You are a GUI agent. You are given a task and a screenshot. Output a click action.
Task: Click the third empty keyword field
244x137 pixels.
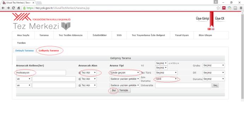[x=54, y=85]
